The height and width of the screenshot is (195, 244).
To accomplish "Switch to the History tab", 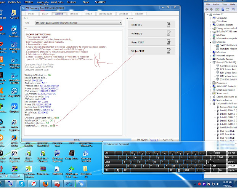I will point(140,14).
